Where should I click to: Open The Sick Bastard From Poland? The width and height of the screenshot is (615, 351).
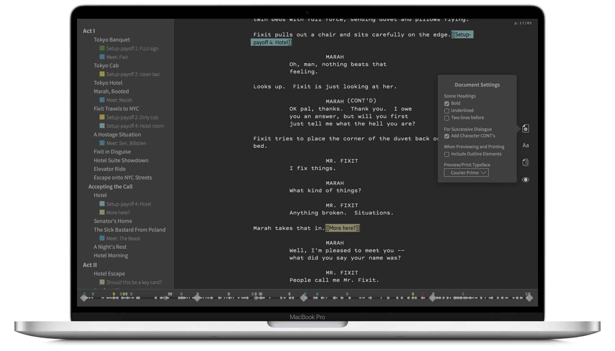click(x=129, y=230)
